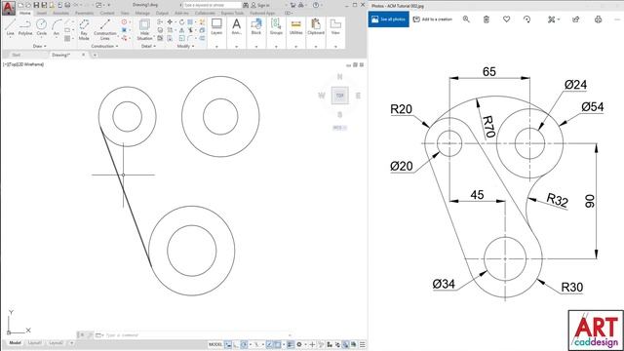The image size is (624, 351).
Task: Switch to the Manage ribbon tab
Action: point(142,13)
